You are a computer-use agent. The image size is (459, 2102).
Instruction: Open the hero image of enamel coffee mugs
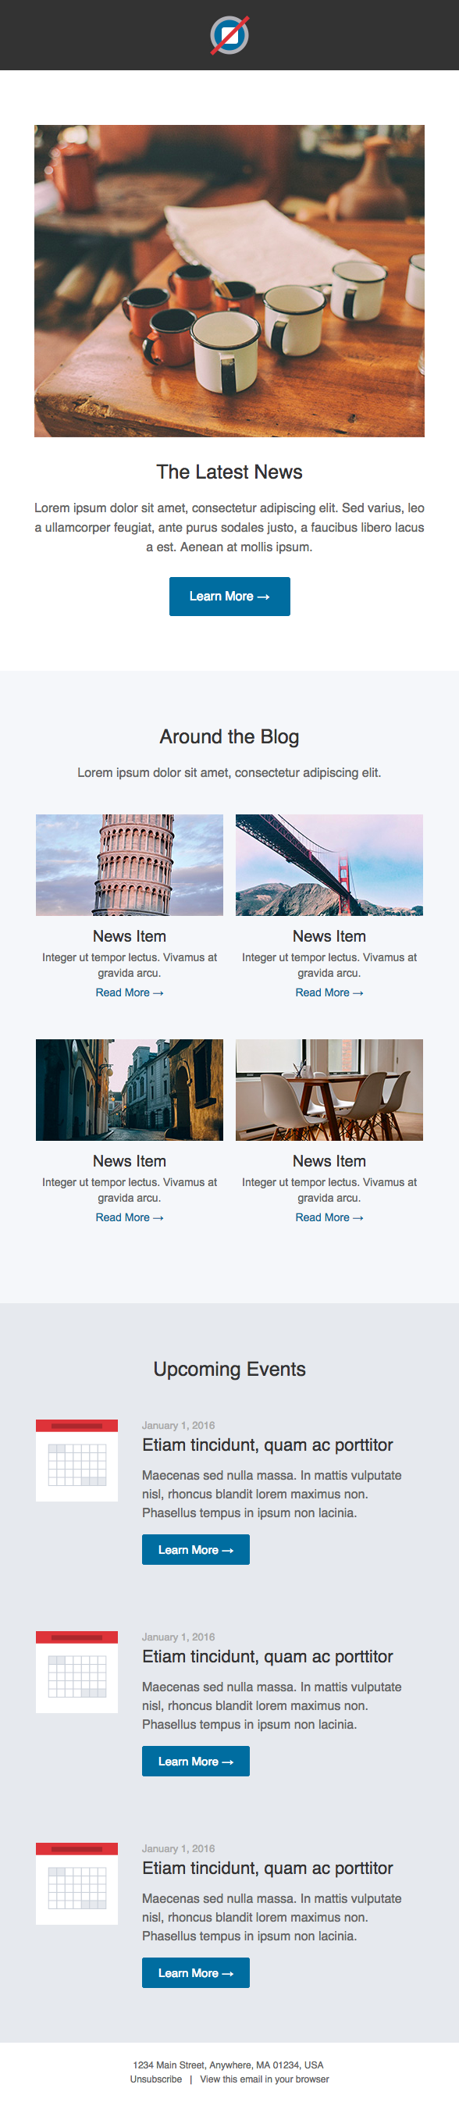click(x=229, y=280)
